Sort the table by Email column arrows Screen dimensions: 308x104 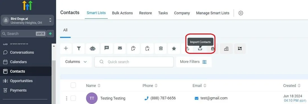coord(205,85)
